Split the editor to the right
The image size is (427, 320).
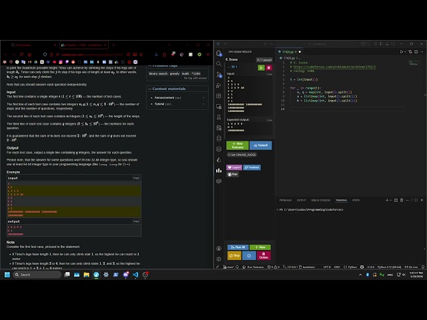pos(416,52)
